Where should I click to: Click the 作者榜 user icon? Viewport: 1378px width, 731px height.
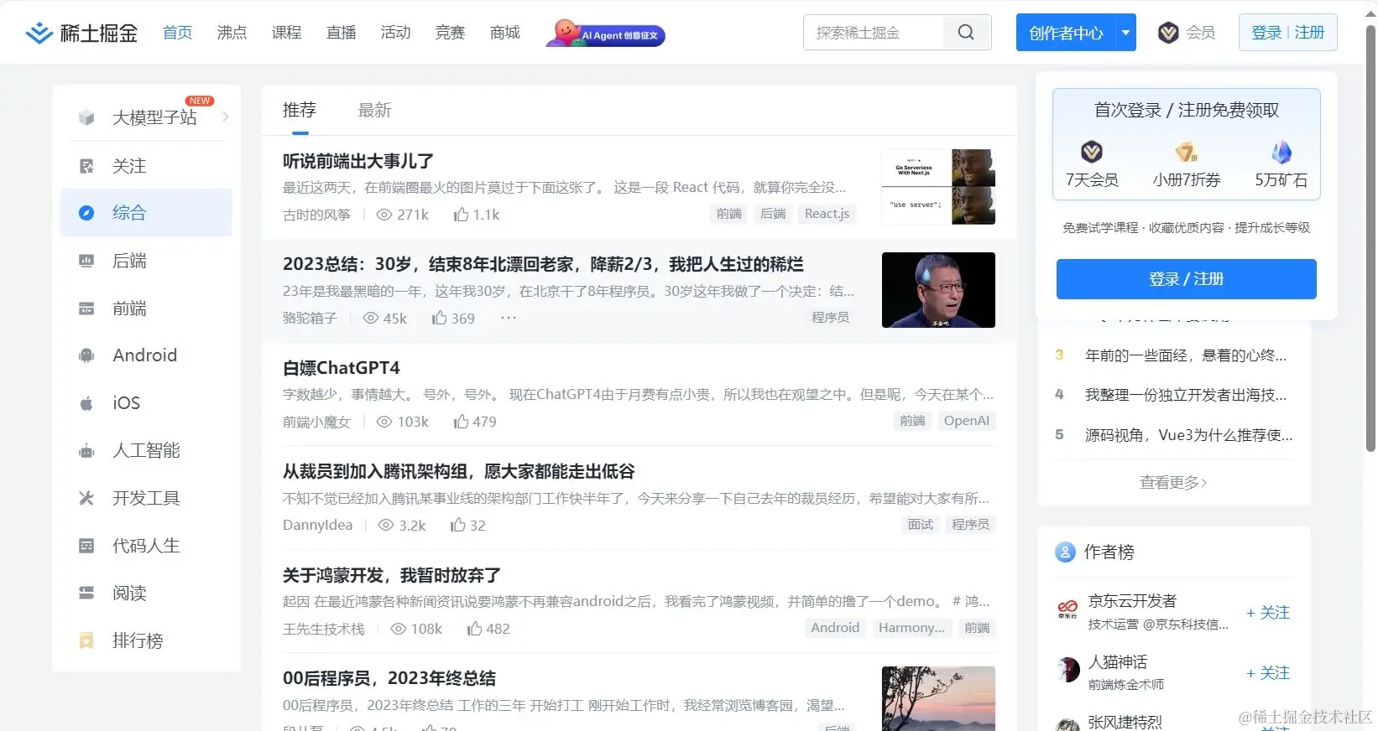[1065, 552]
